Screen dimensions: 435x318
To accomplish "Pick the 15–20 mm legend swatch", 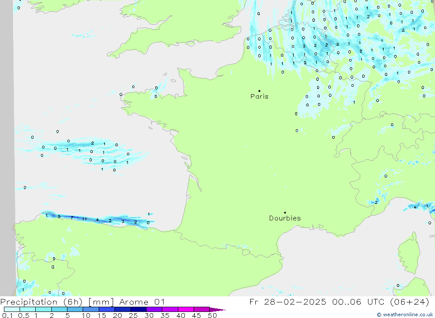I will 107,309.
